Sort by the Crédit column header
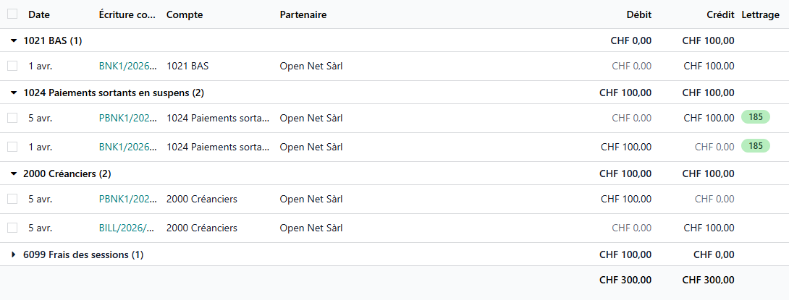This screenshot has height=300, width=789. tap(721, 14)
